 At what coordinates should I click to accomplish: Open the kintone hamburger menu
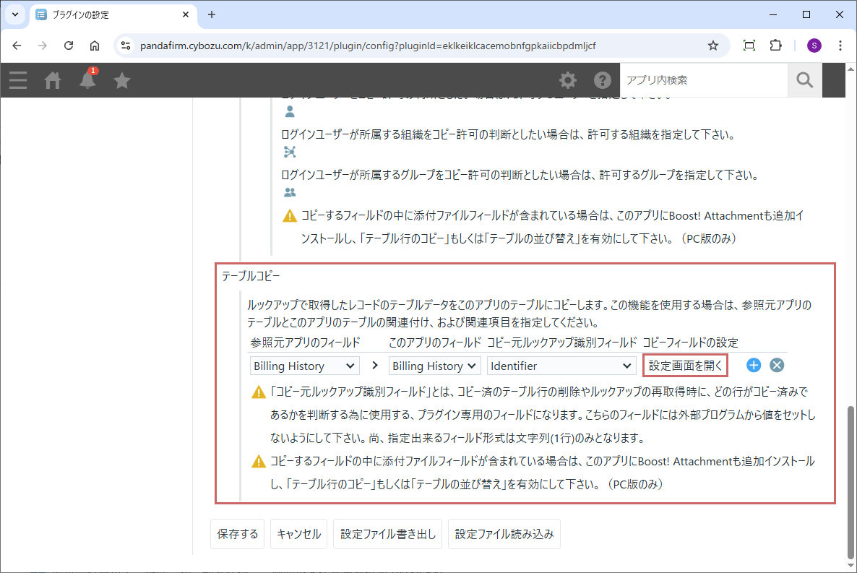[18, 80]
